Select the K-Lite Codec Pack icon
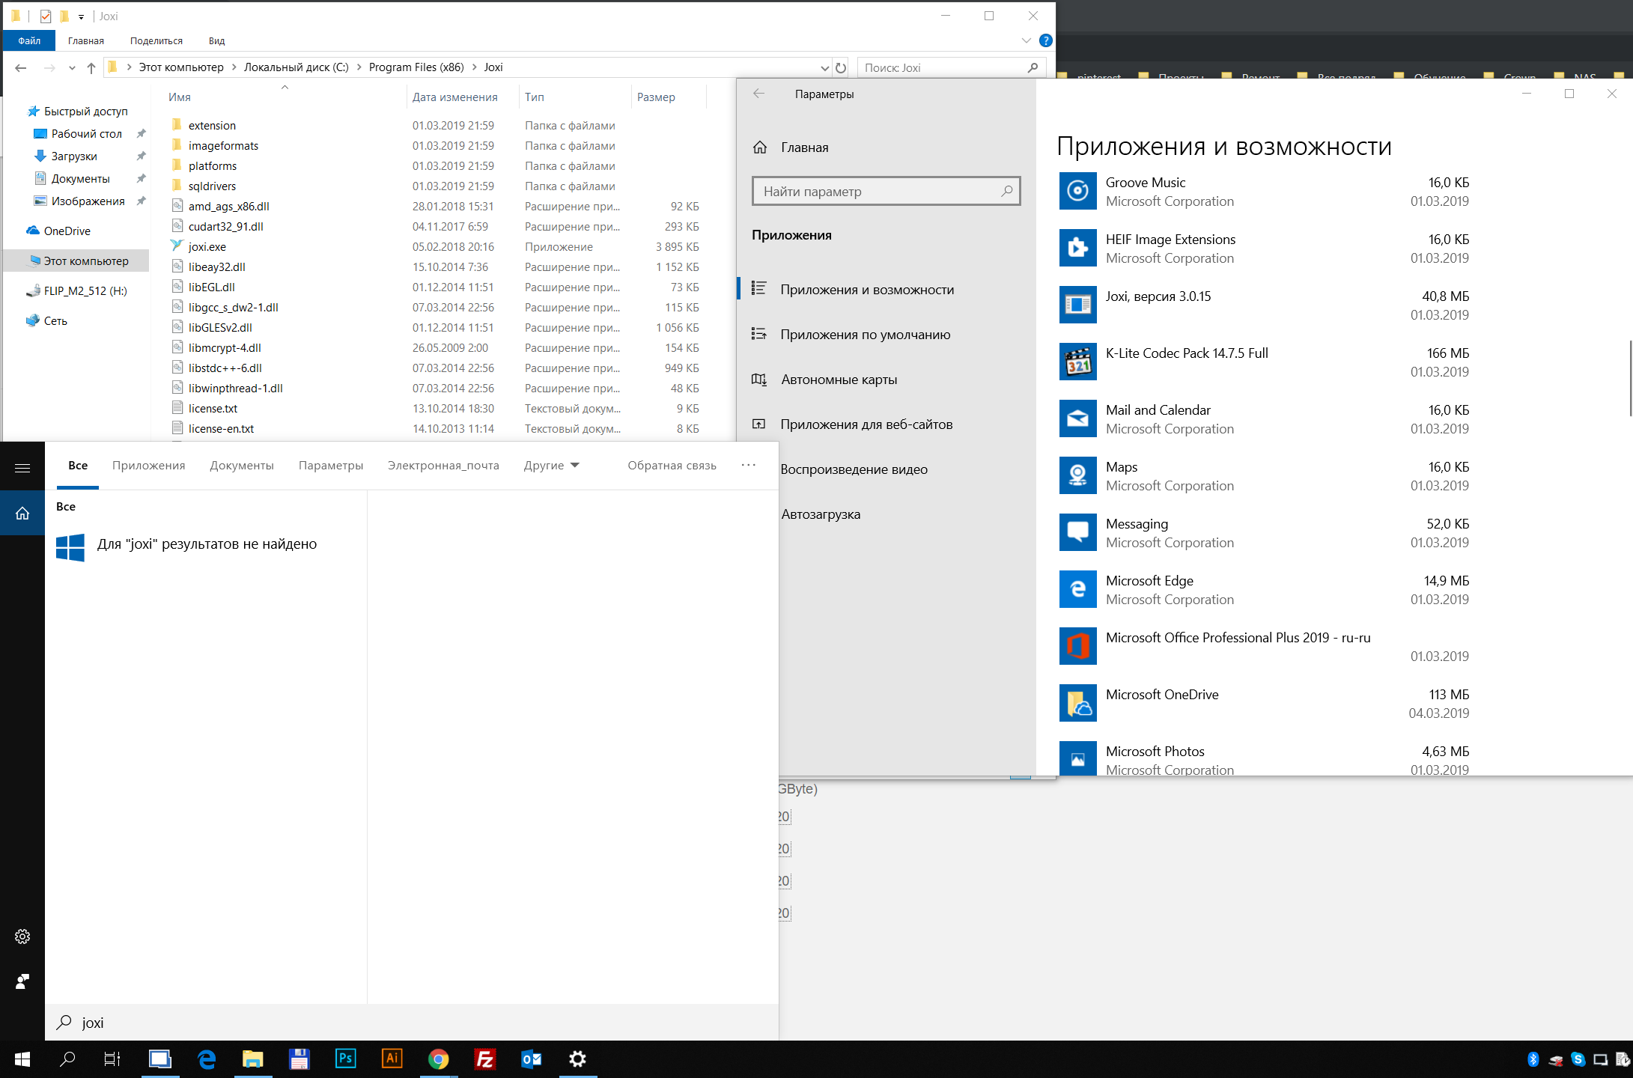1633x1078 pixels. pyautogui.click(x=1077, y=362)
